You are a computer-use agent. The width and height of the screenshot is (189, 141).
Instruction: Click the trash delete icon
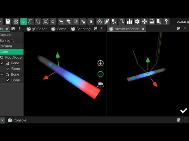pyautogui.click(x=91, y=22)
